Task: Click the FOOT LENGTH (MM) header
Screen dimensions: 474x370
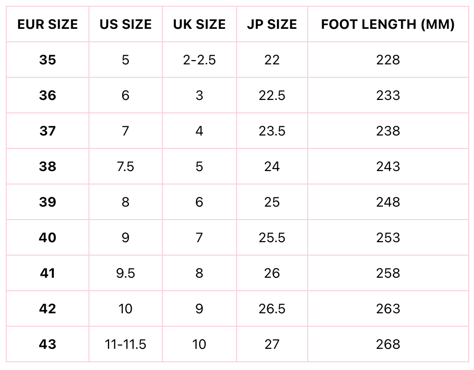Action: pos(387,25)
